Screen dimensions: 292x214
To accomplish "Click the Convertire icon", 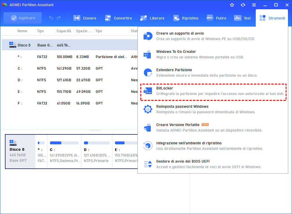I will tap(108, 18).
